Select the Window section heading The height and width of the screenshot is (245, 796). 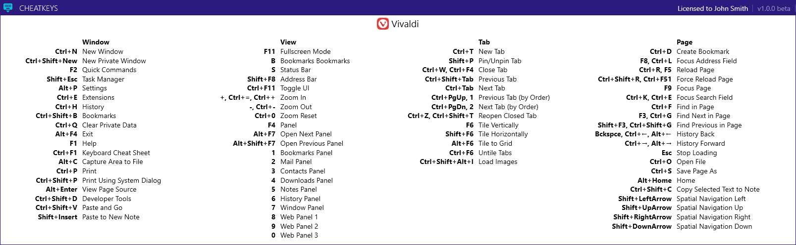96,42
